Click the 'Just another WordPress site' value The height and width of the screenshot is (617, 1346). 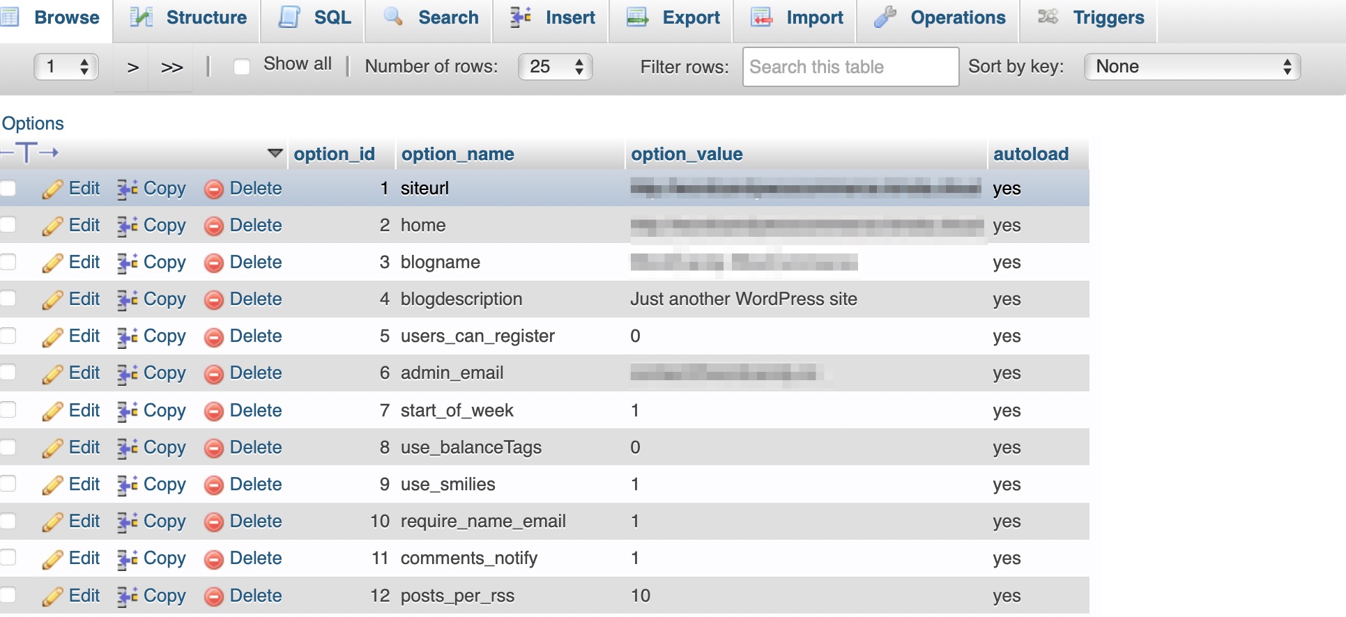tap(744, 299)
